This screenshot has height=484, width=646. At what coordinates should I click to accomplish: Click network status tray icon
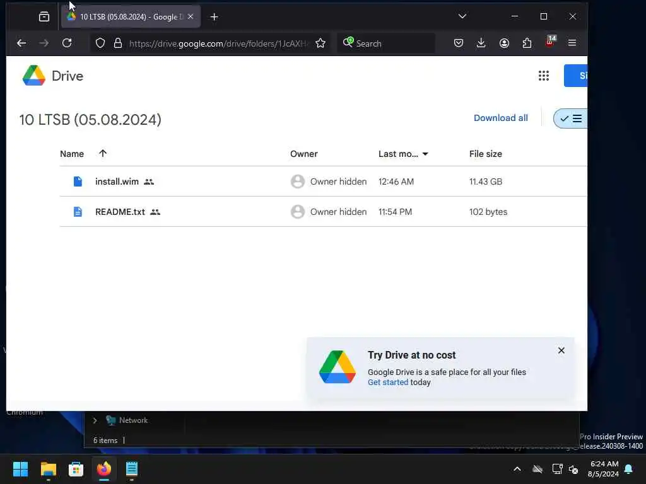(x=557, y=469)
